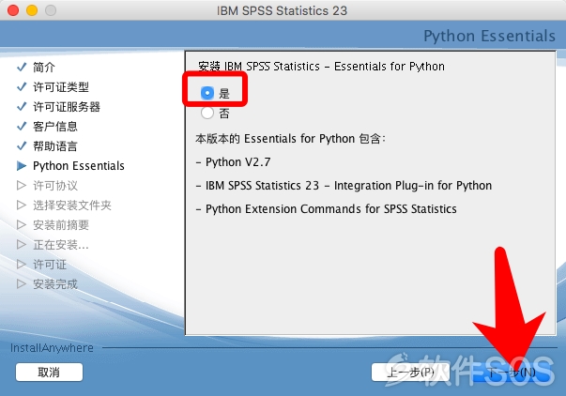Click the outline arrow beside 安装完成
566x396 pixels.
tap(22, 284)
